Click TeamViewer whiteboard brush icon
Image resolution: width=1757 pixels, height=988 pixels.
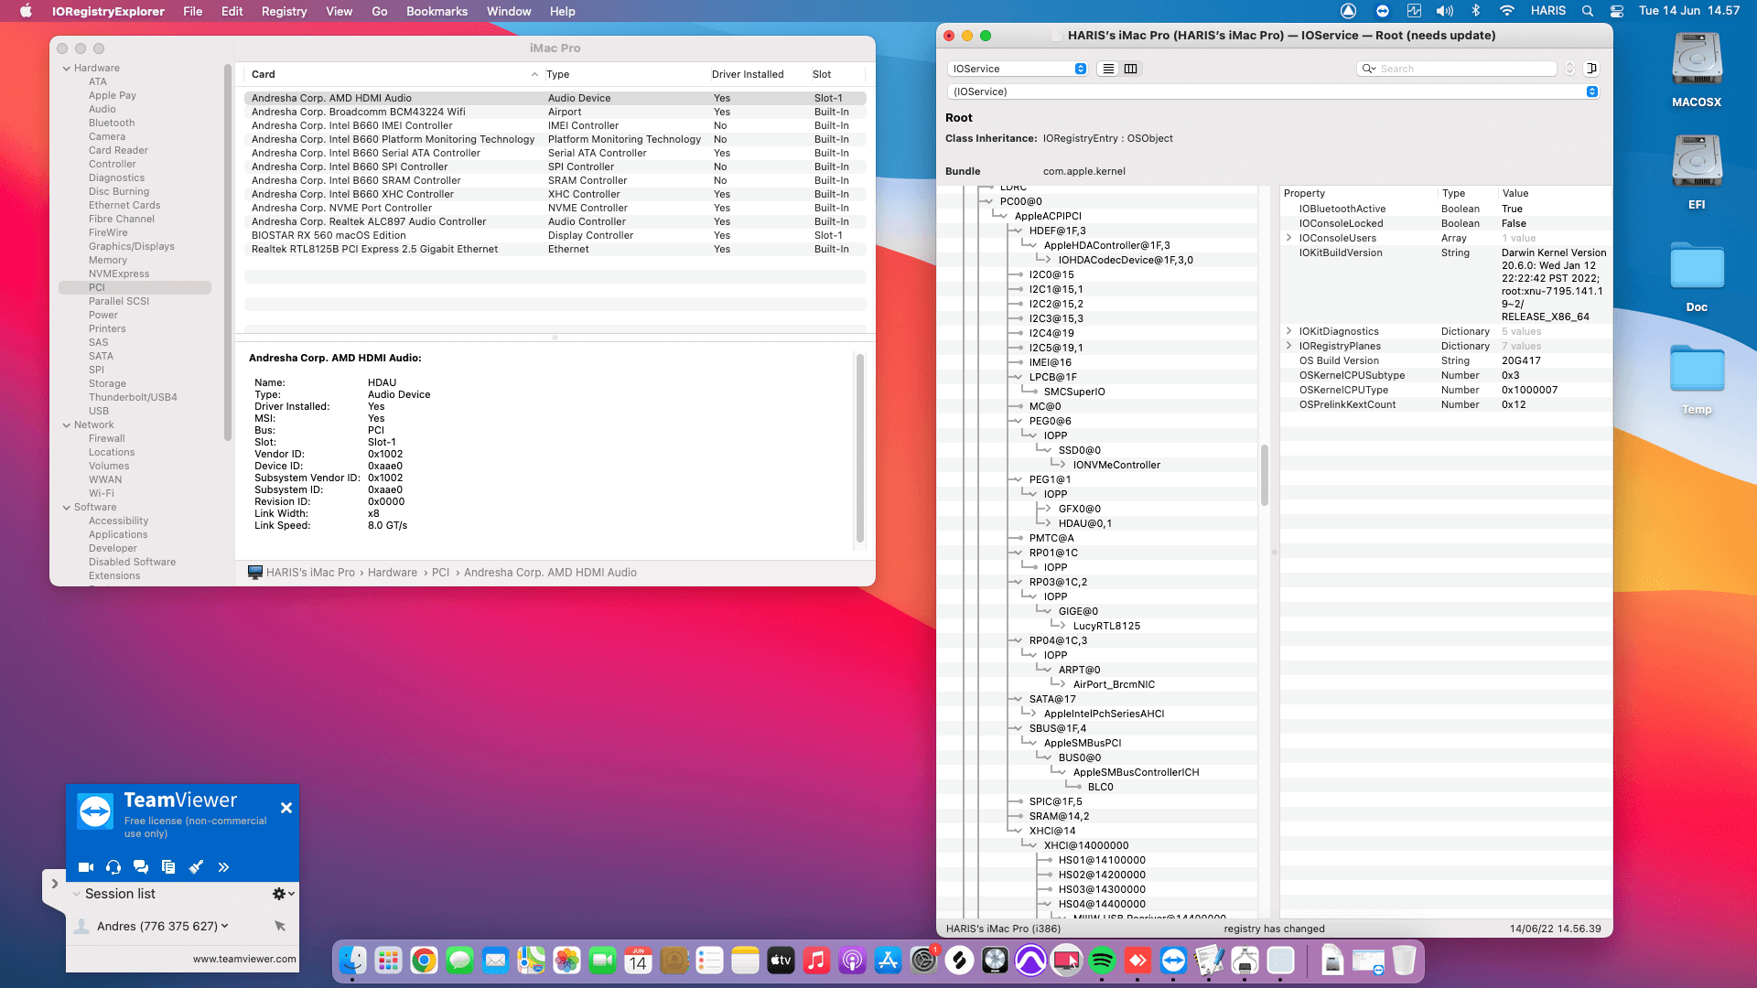coord(196,867)
